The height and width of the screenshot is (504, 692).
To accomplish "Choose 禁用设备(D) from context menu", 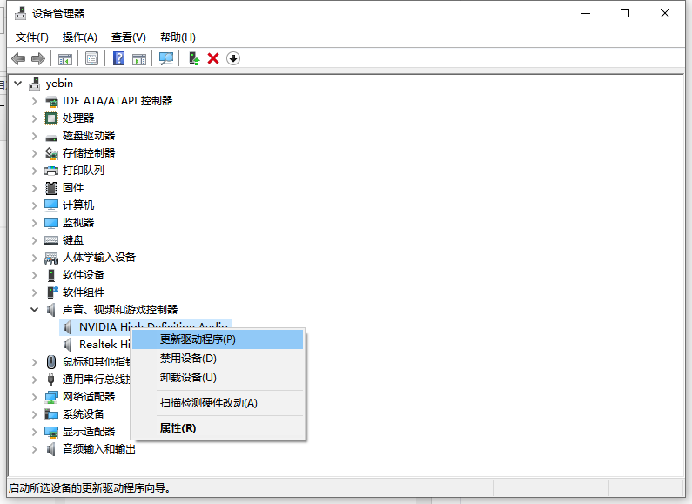I will [218, 359].
